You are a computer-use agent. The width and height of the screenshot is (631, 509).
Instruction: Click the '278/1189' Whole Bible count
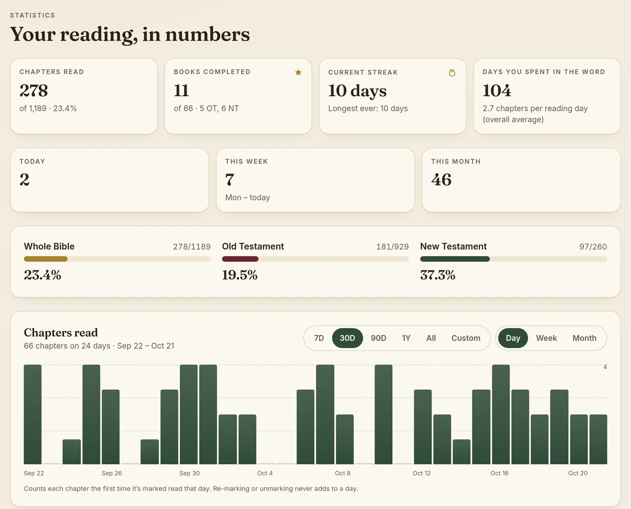click(x=192, y=247)
